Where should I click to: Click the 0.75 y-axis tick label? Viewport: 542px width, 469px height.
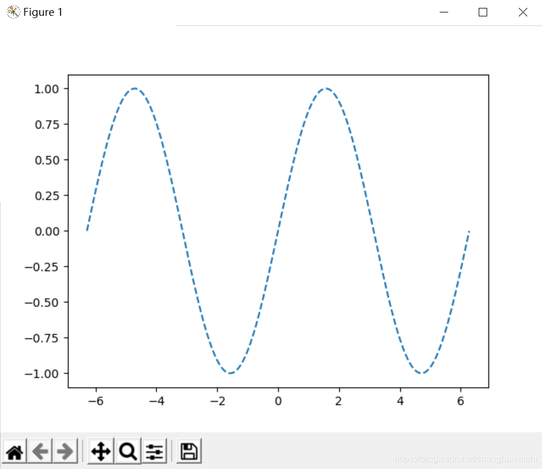(47, 125)
